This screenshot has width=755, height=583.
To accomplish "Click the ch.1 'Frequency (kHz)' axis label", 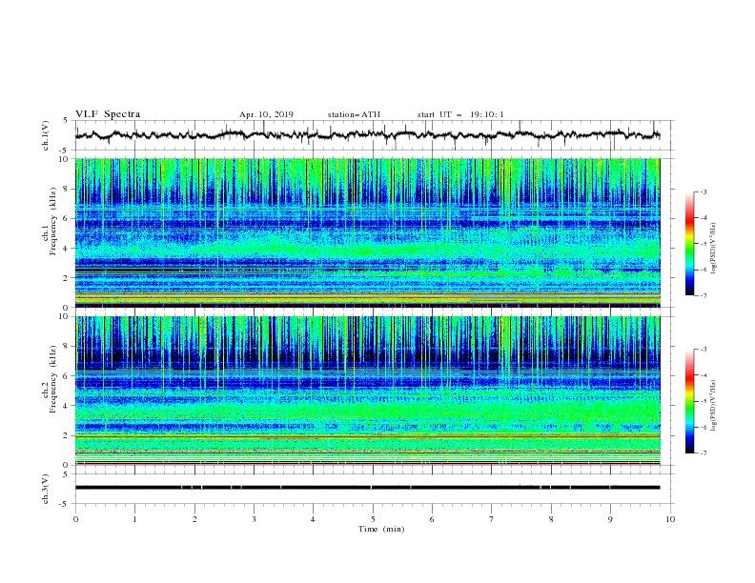I will (x=53, y=222).
